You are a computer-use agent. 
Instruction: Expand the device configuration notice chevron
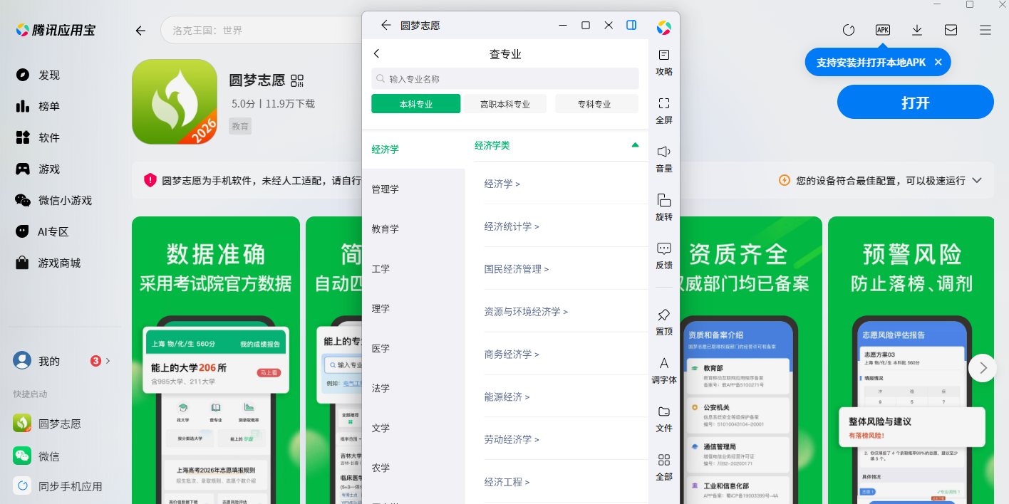pyautogui.click(x=977, y=181)
